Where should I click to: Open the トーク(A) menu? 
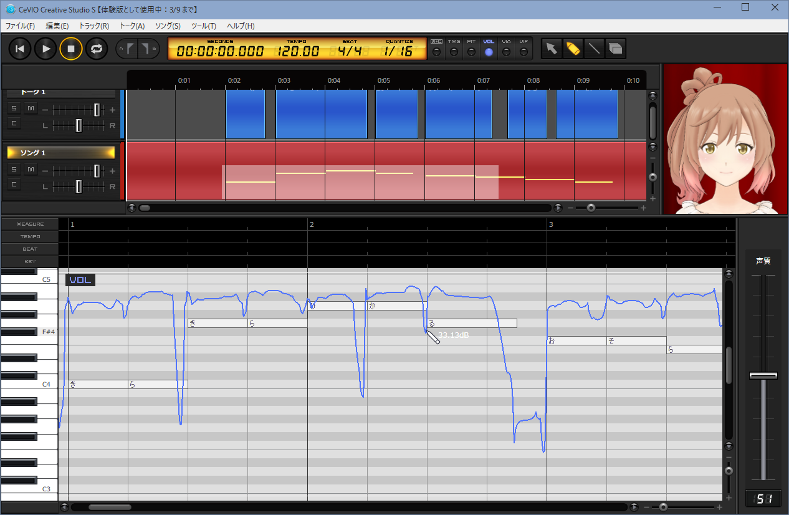coord(131,26)
